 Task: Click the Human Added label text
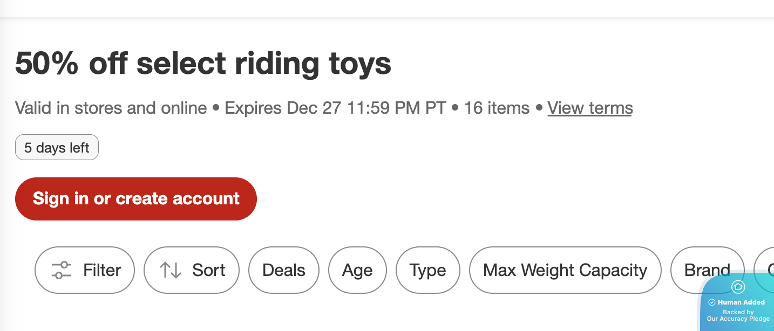coord(741,302)
